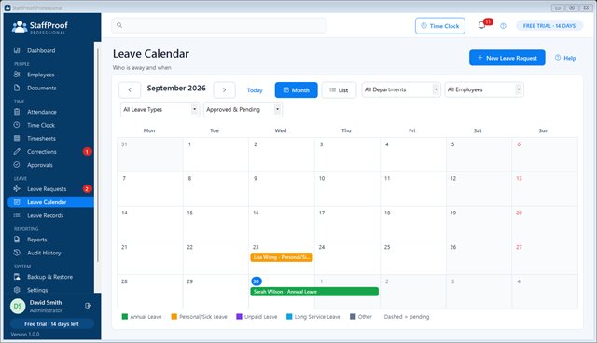Click the help question icon in top bar
This screenshot has width=597, height=343.
tap(504, 26)
